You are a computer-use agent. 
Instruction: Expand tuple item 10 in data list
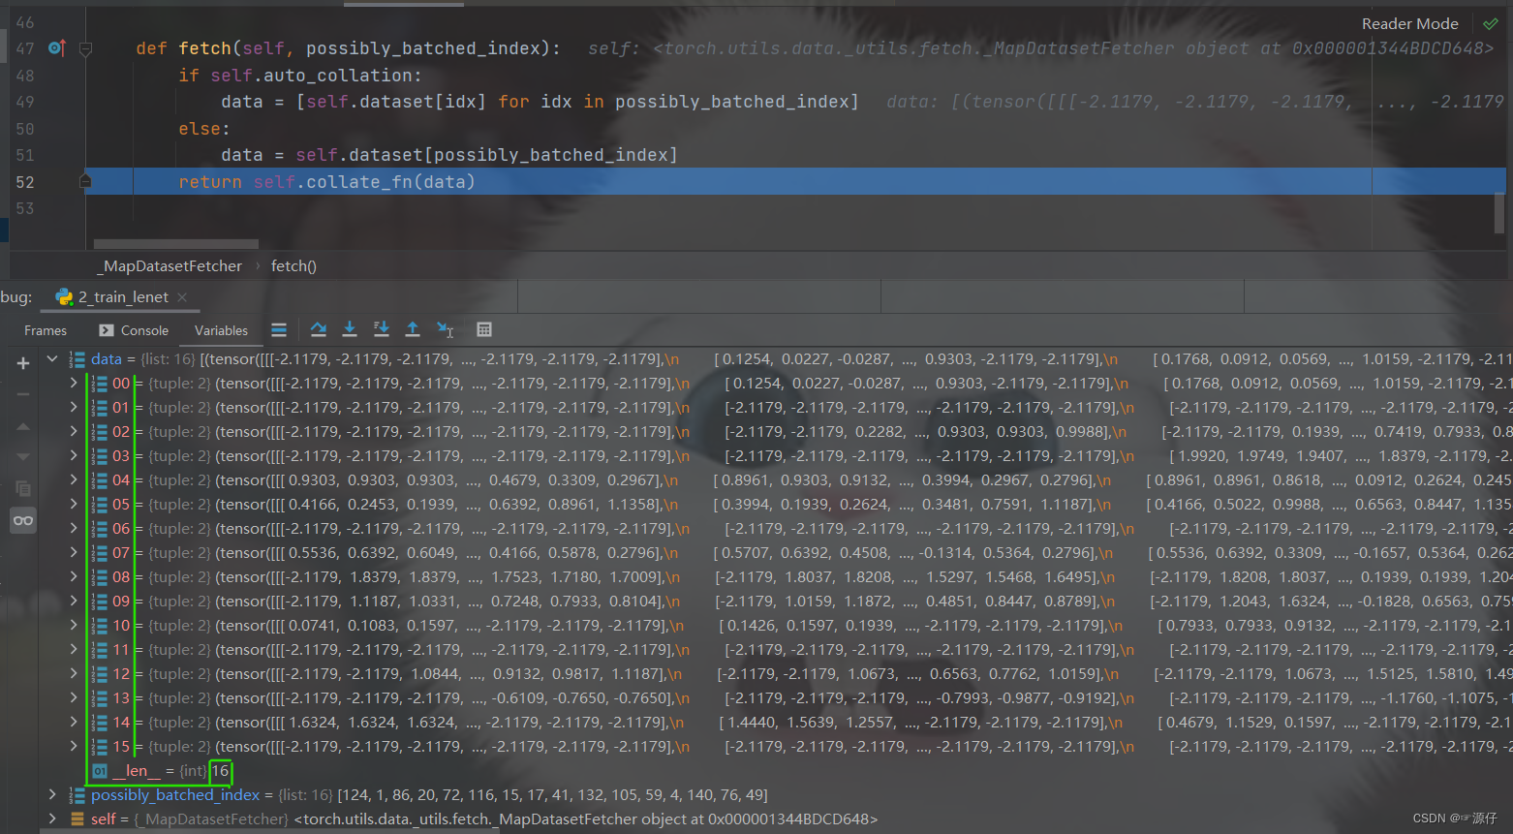click(74, 626)
